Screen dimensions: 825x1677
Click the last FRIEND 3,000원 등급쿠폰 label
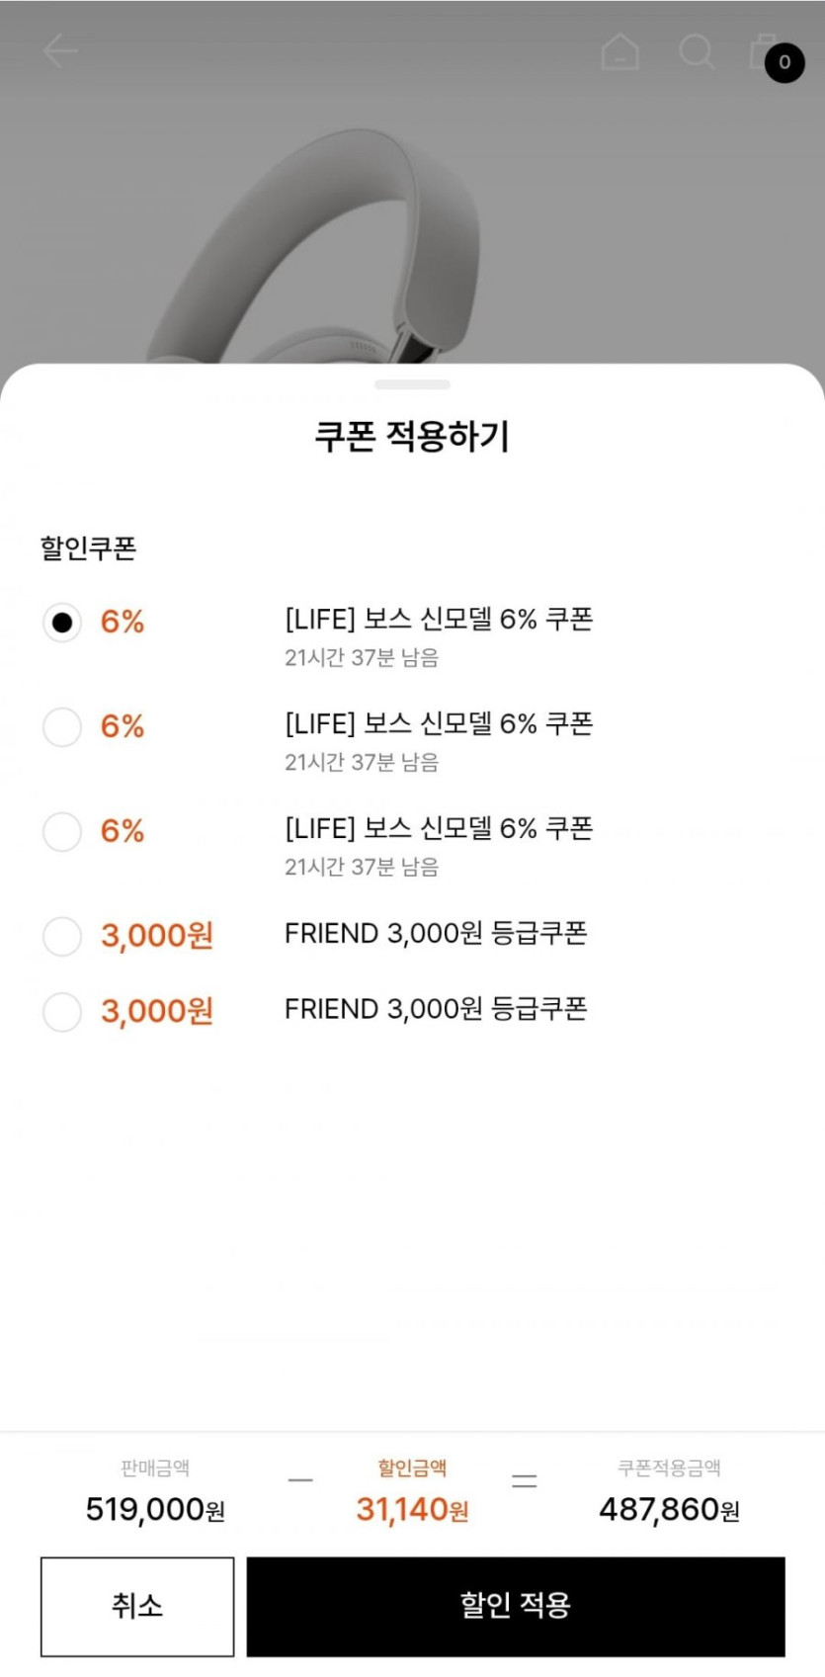point(436,1009)
